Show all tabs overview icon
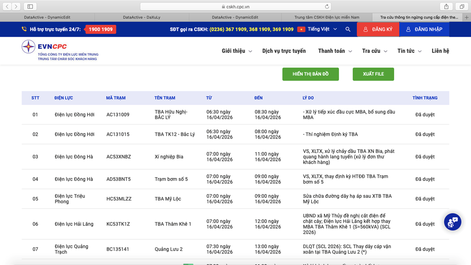This screenshot has height=265, width=471. pyautogui.click(x=462, y=6)
